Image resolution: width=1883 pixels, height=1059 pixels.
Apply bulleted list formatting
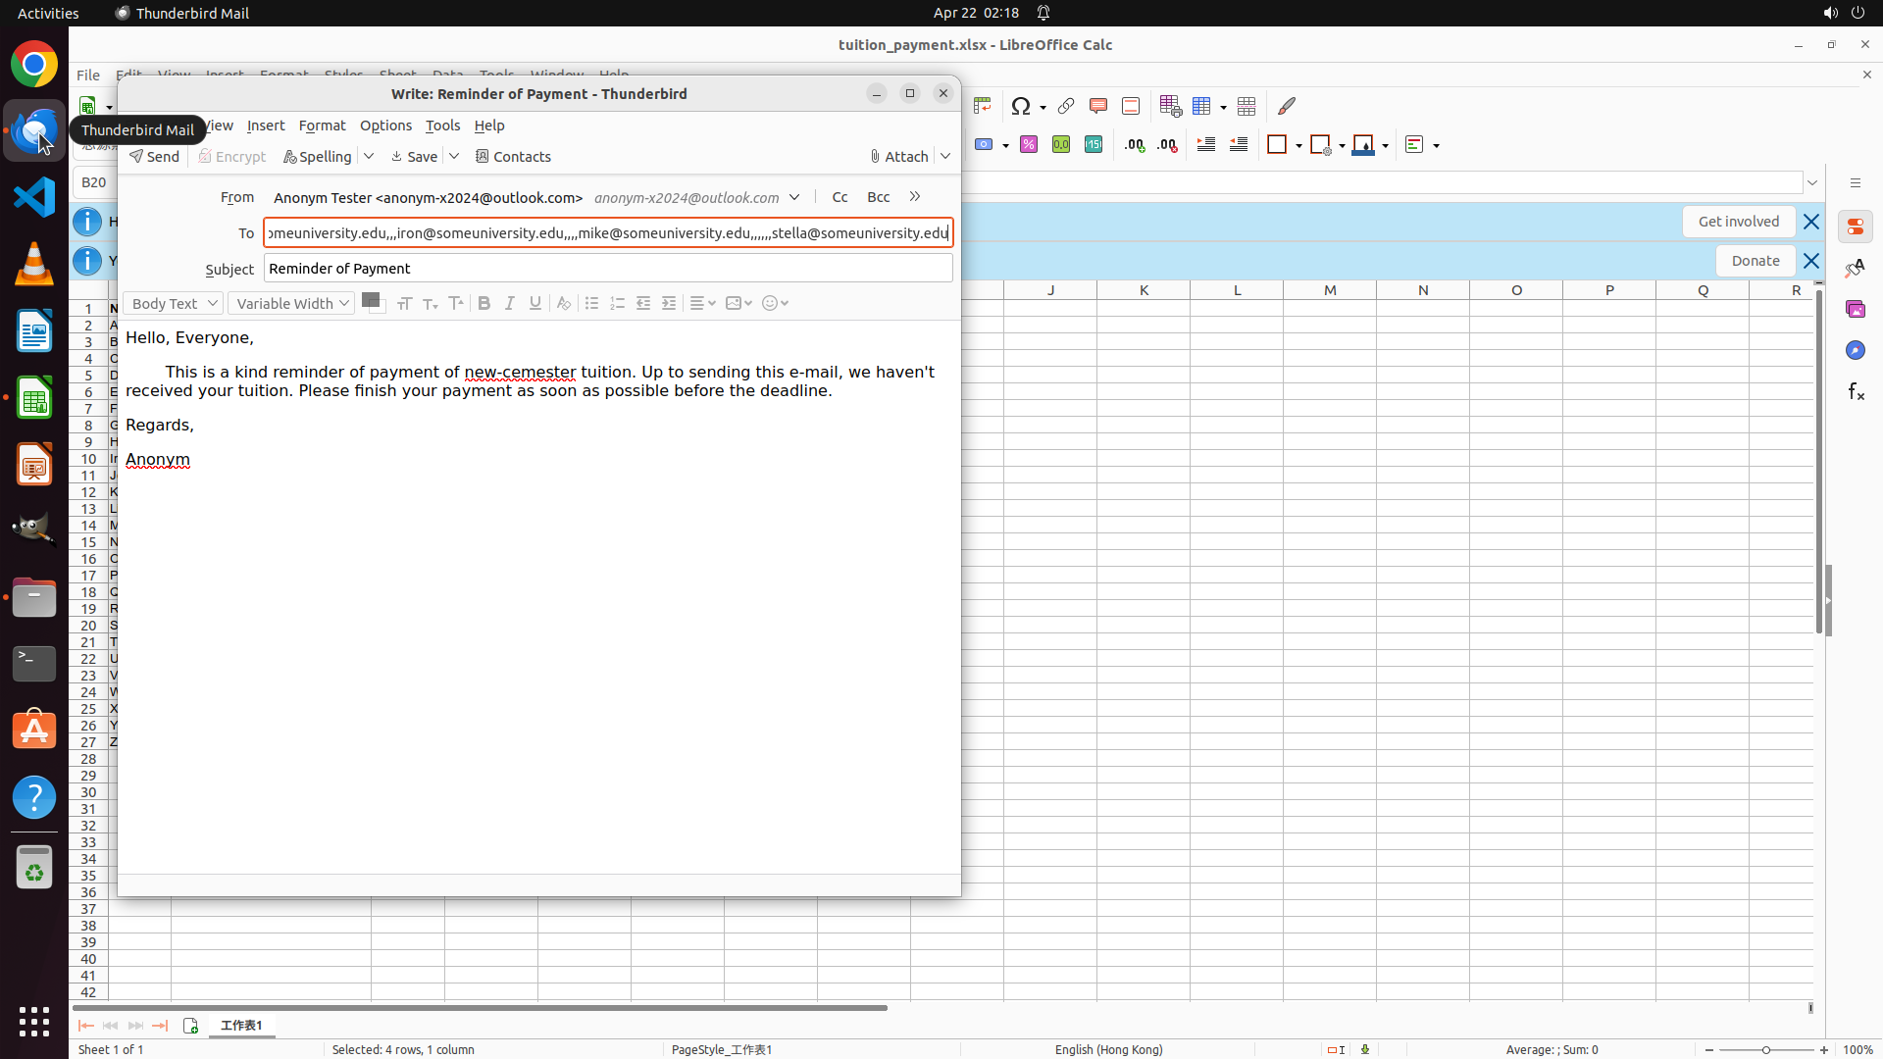point(591,304)
